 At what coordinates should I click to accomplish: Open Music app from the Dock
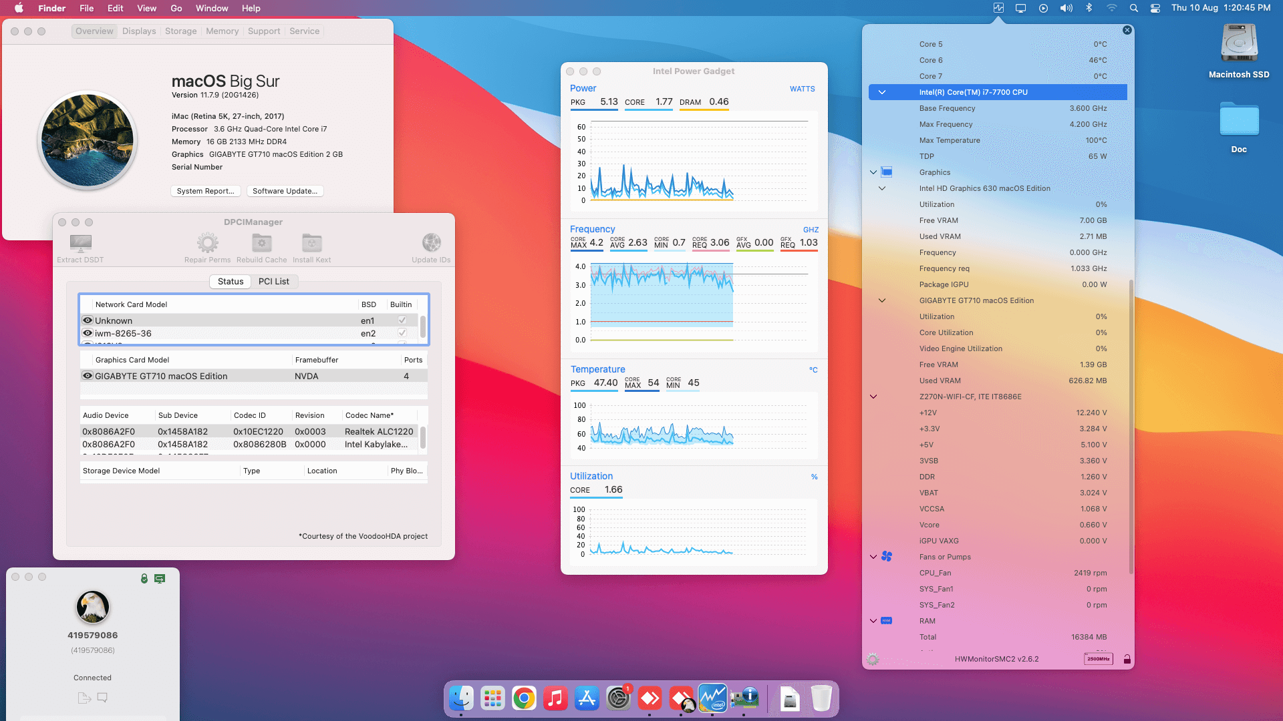pyautogui.click(x=555, y=698)
